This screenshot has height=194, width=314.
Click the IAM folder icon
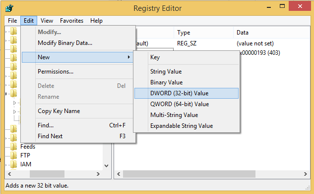click(x=13, y=164)
